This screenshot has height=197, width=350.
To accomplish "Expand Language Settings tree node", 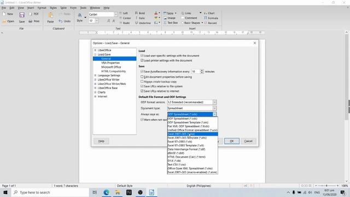I will pyautogui.click(x=95, y=76).
